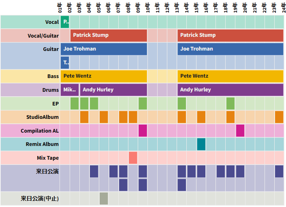Select the first red Patrick Stump bar
Image resolution: width=286 pixels, height=207 pixels.
[109, 35]
